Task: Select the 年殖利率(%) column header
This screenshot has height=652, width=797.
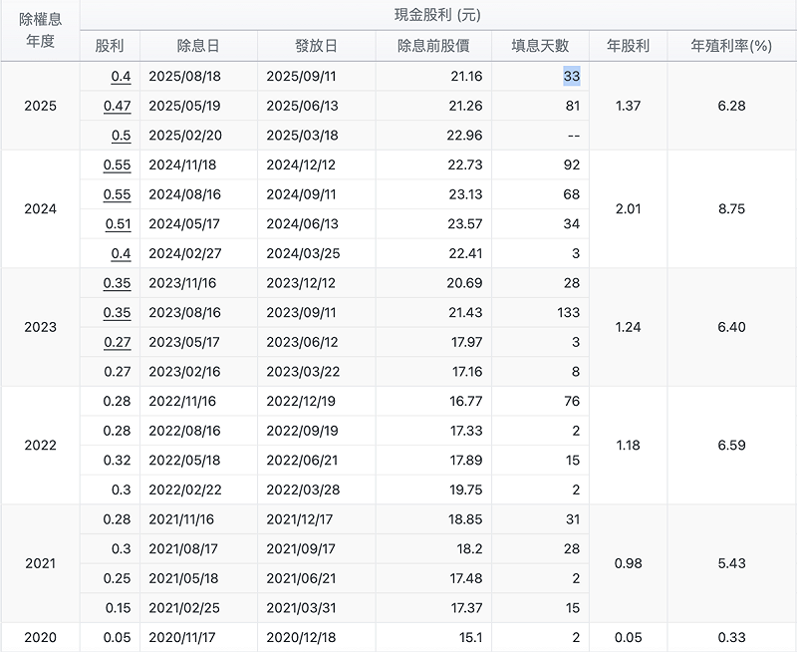Action: click(731, 46)
